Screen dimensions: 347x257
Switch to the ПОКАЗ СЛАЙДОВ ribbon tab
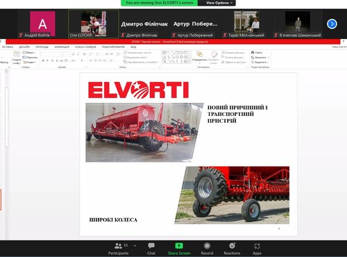(x=85, y=47)
